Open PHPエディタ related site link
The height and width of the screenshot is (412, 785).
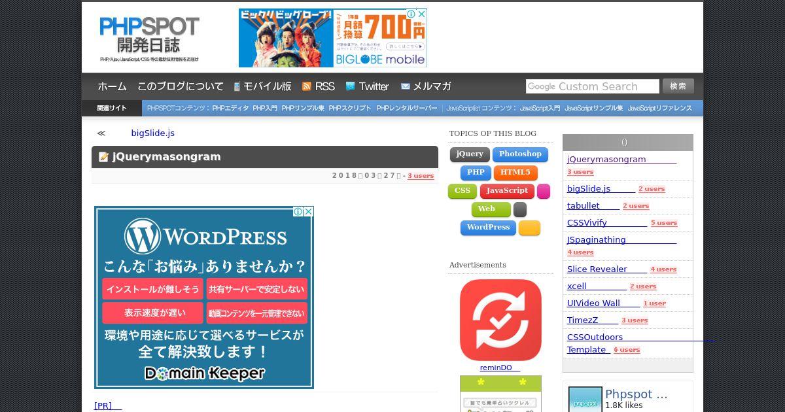tap(230, 109)
